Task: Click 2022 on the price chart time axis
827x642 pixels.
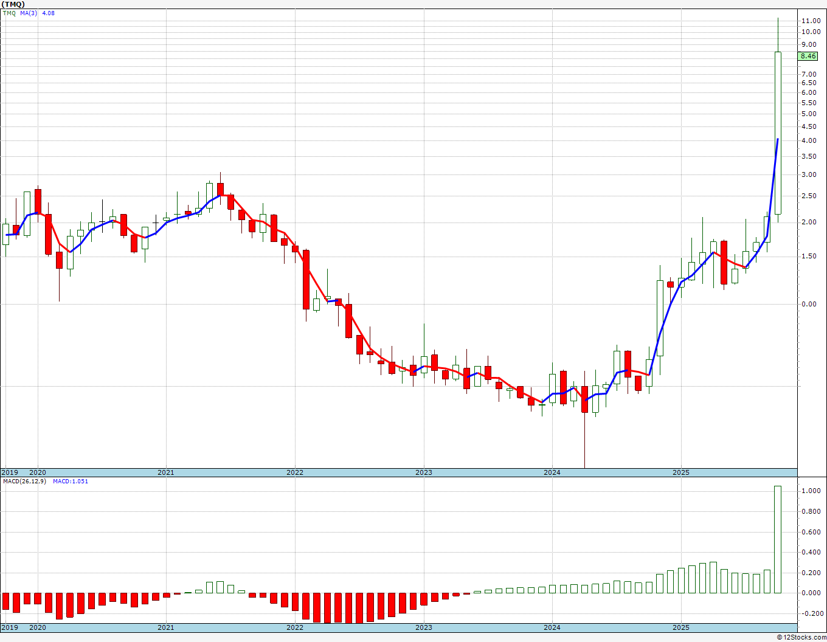Action: click(x=295, y=472)
